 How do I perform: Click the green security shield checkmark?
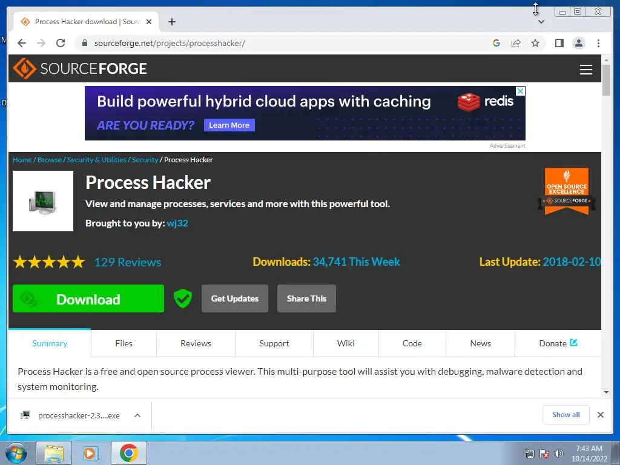coord(183,298)
